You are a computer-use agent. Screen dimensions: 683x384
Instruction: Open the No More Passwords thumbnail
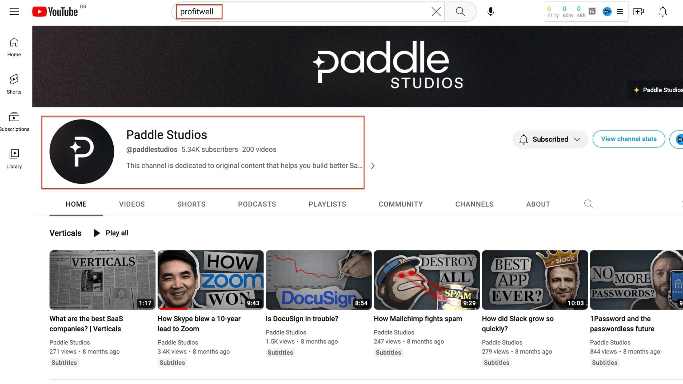point(636,280)
